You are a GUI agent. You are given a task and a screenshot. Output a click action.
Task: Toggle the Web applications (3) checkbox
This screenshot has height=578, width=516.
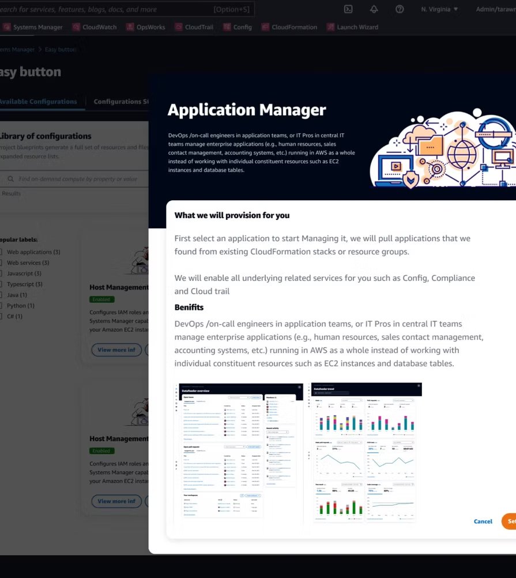pyautogui.click(x=1, y=252)
